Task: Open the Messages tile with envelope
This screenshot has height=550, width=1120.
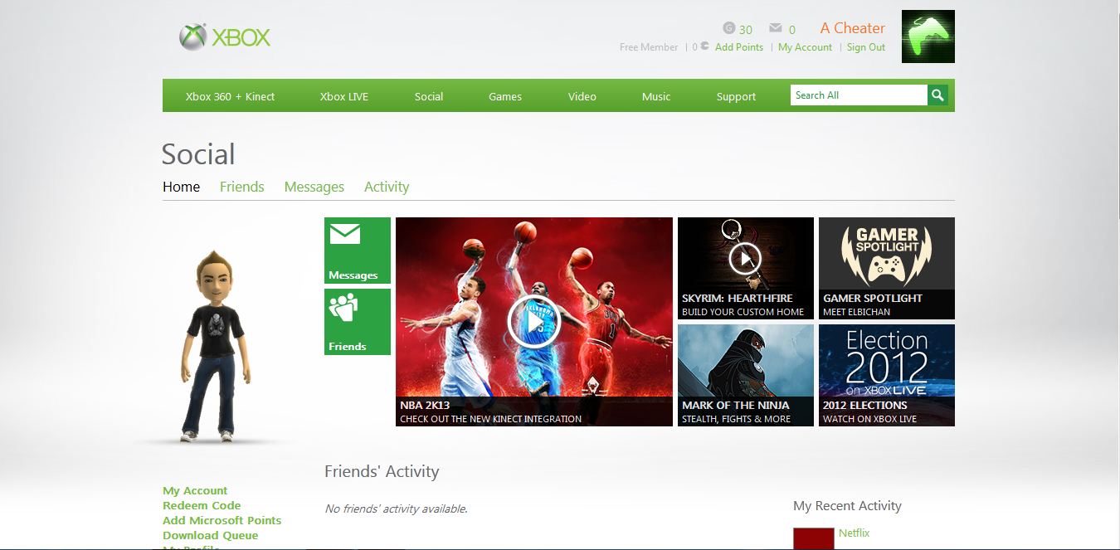Action: pos(358,251)
